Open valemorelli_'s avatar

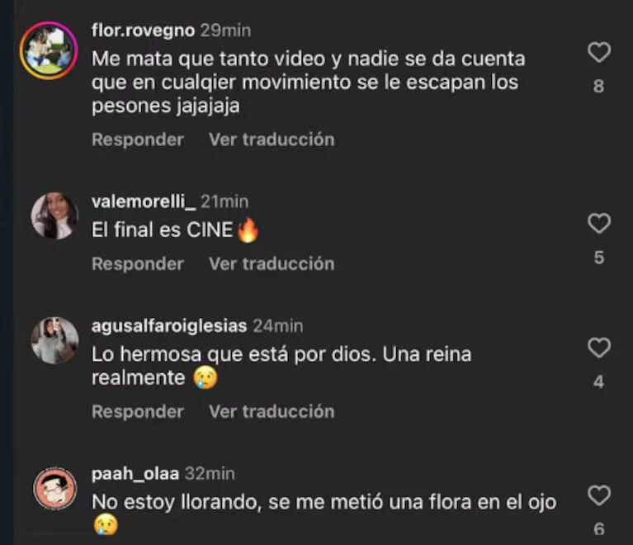coord(54,216)
